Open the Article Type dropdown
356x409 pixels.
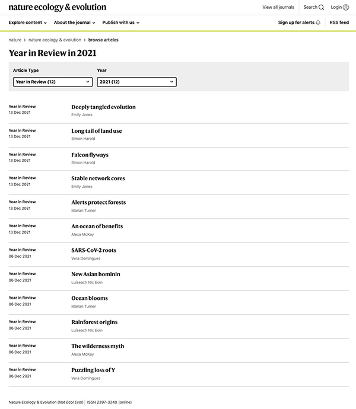tap(53, 82)
